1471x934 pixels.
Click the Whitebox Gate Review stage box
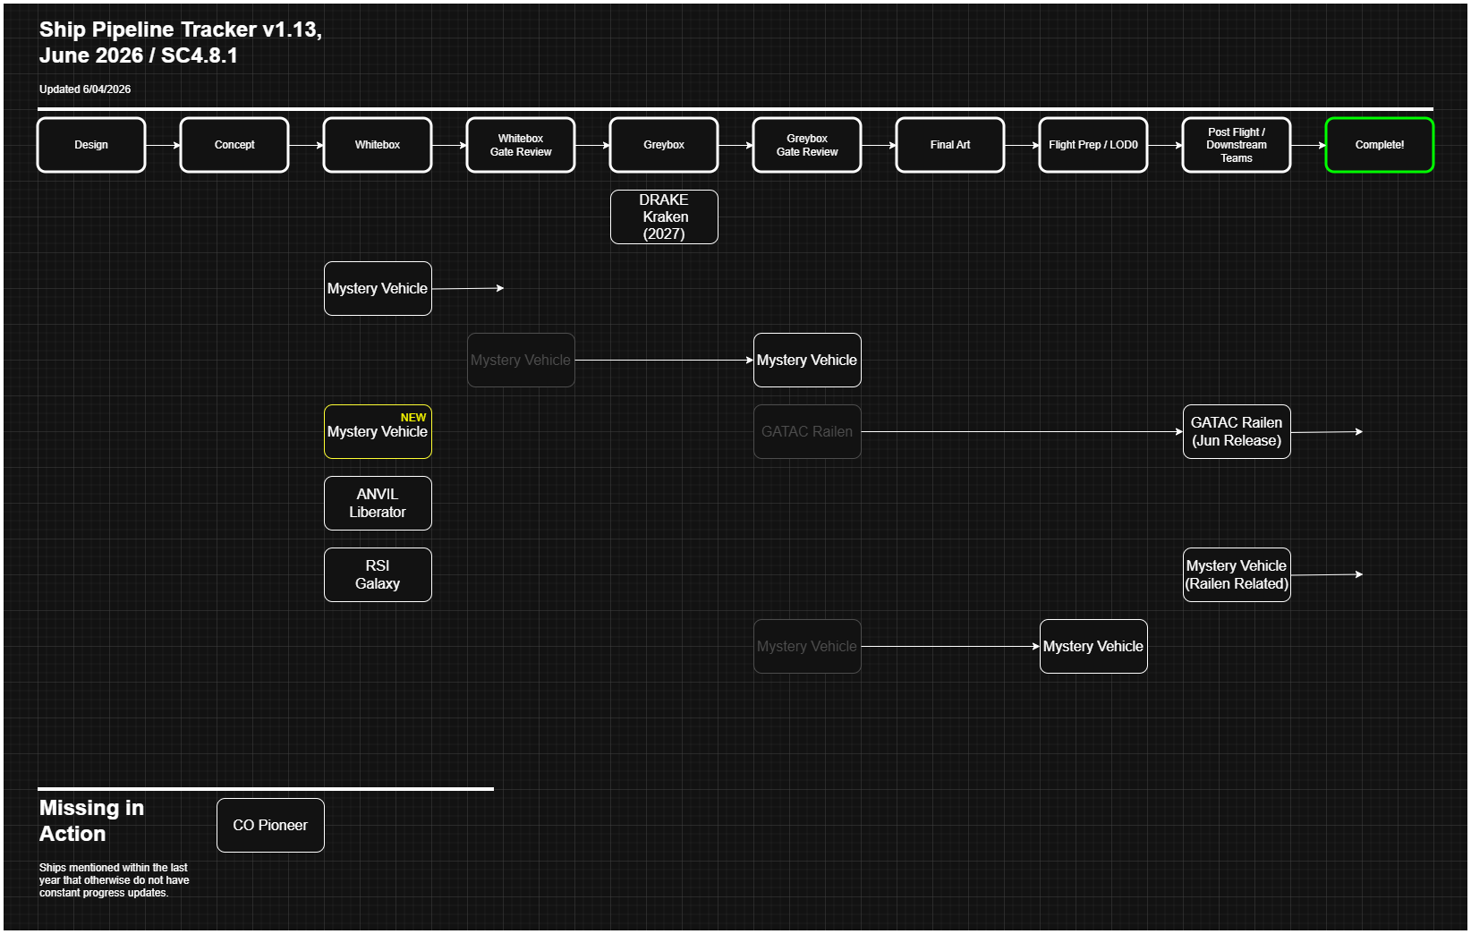(x=521, y=145)
